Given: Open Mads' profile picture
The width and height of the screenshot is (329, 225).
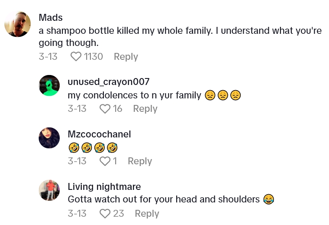Looking at the screenshot, I should pyautogui.click(x=17, y=24).
